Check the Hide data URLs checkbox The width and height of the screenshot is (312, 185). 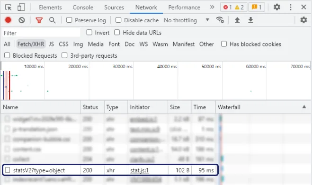117,33
